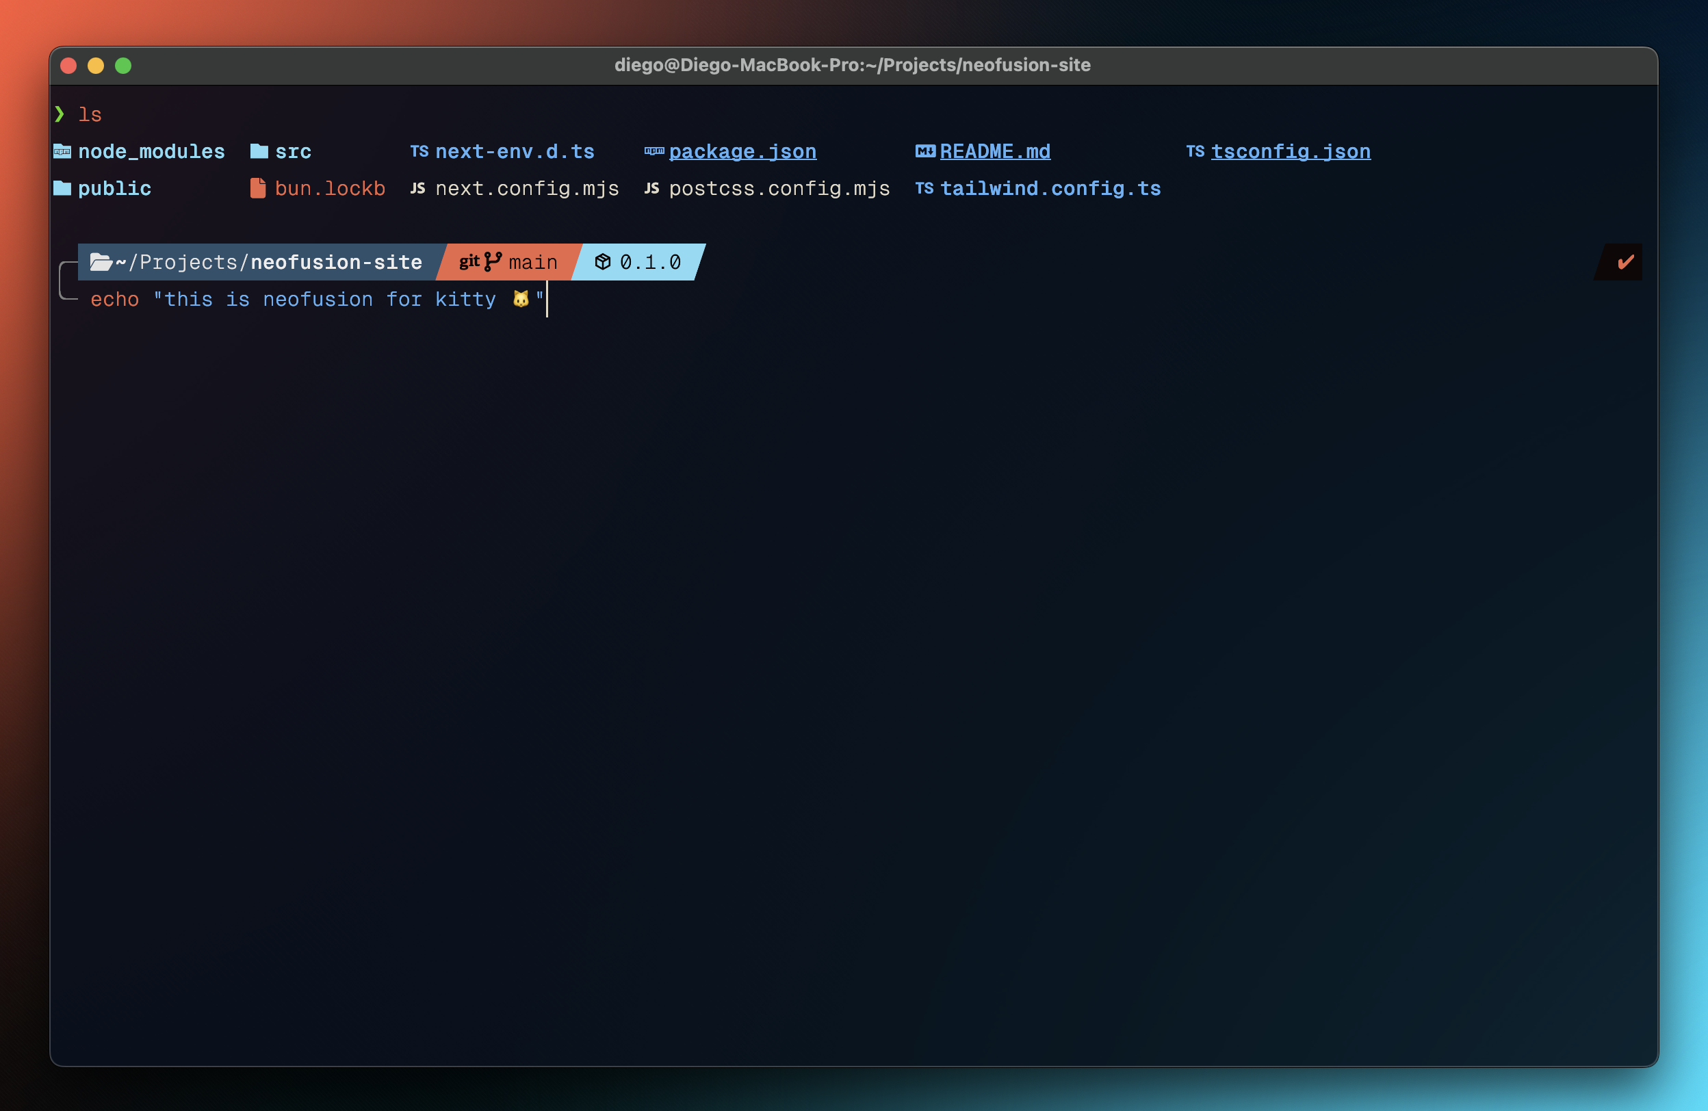Click the JS icon beside postcss.config.mjs

click(x=651, y=188)
